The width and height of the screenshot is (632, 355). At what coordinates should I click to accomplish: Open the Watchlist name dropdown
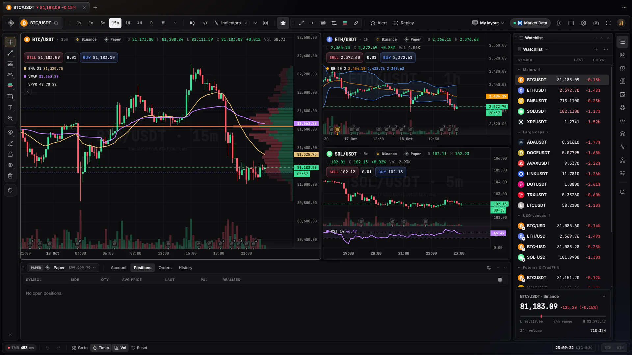(536, 49)
